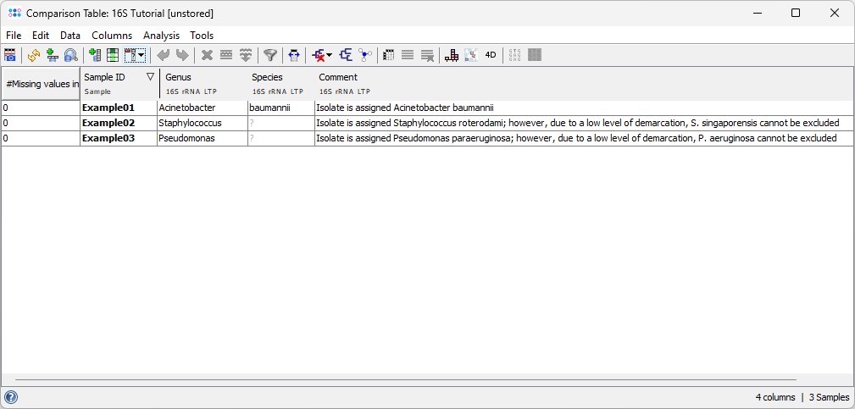
Task: Select the Example02 sample row
Action: tap(108, 123)
